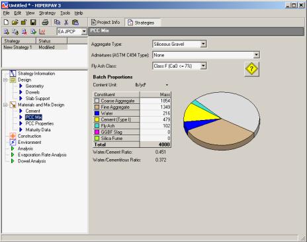Click the Copy toolbar icon

point(57,22)
